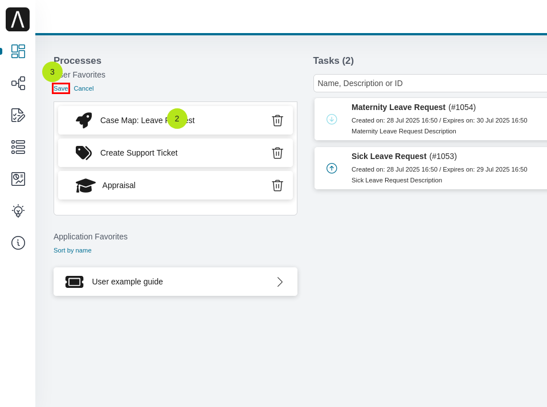
Task: Select the Processes sidebar icon
Action: coord(18,83)
